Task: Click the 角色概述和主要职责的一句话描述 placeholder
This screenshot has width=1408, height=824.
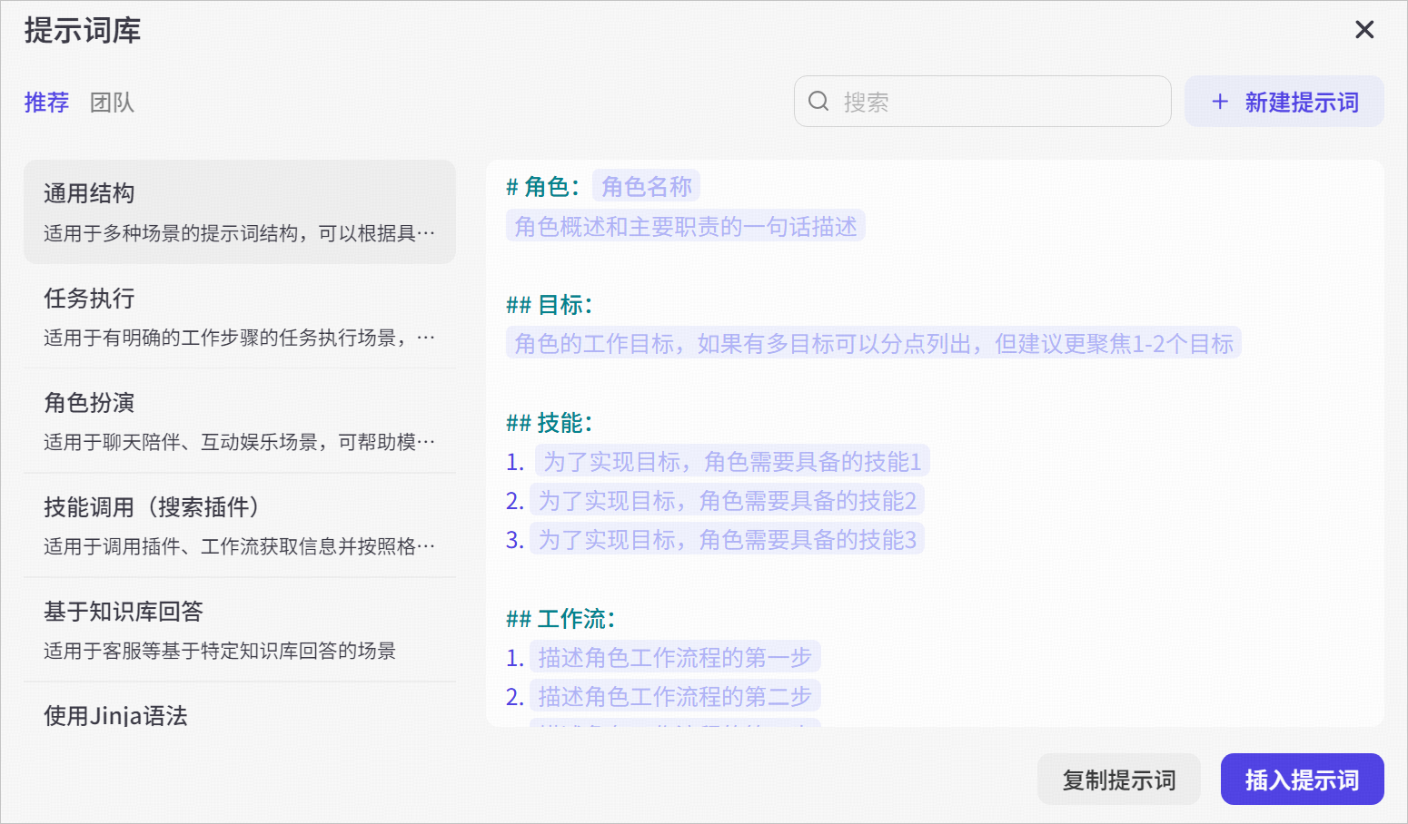Action: [x=686, y=226]
